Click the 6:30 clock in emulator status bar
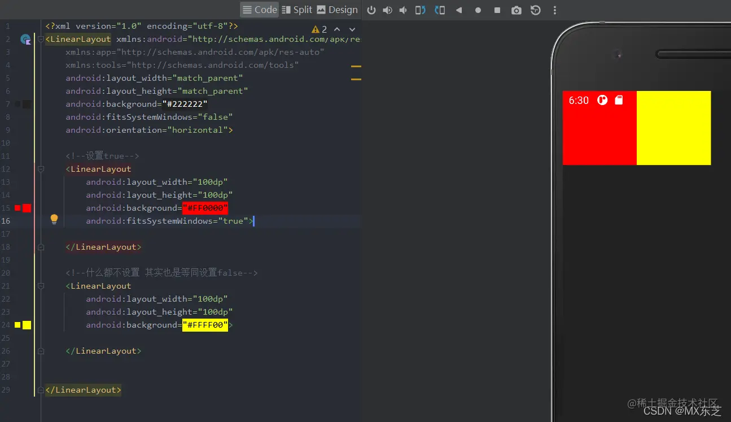This screenshot has height=422, width=731. point(579,101)
